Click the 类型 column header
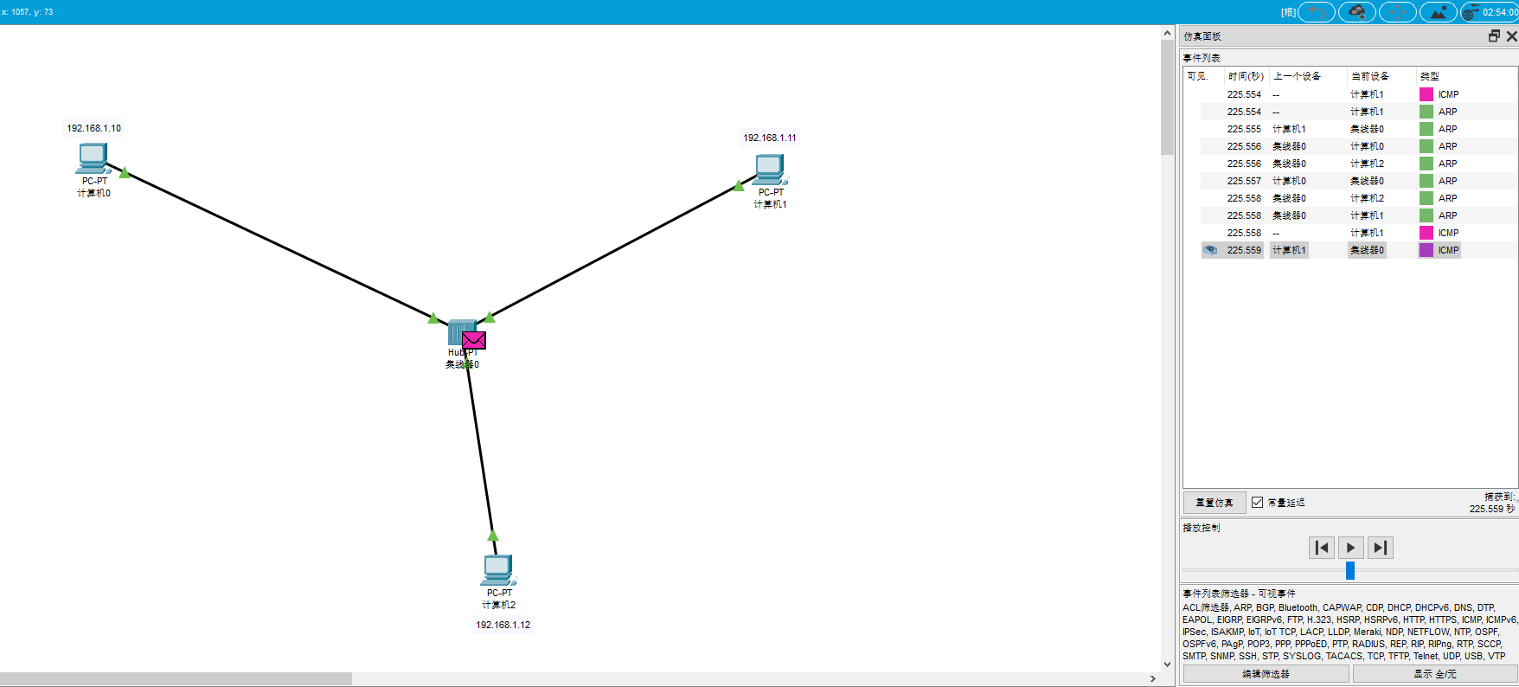1519x687 pixels. pos(1430,76)
